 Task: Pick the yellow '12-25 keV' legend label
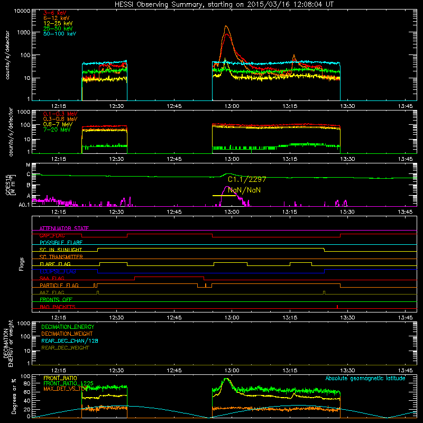(x=58, y=23)
